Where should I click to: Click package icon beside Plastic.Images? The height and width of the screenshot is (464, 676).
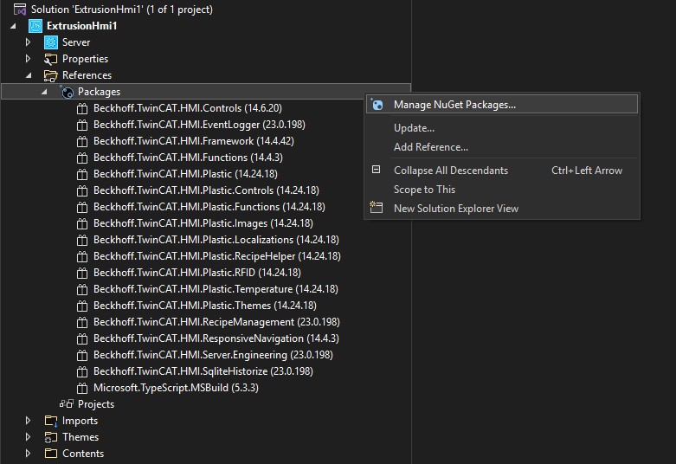coord(82,224)
